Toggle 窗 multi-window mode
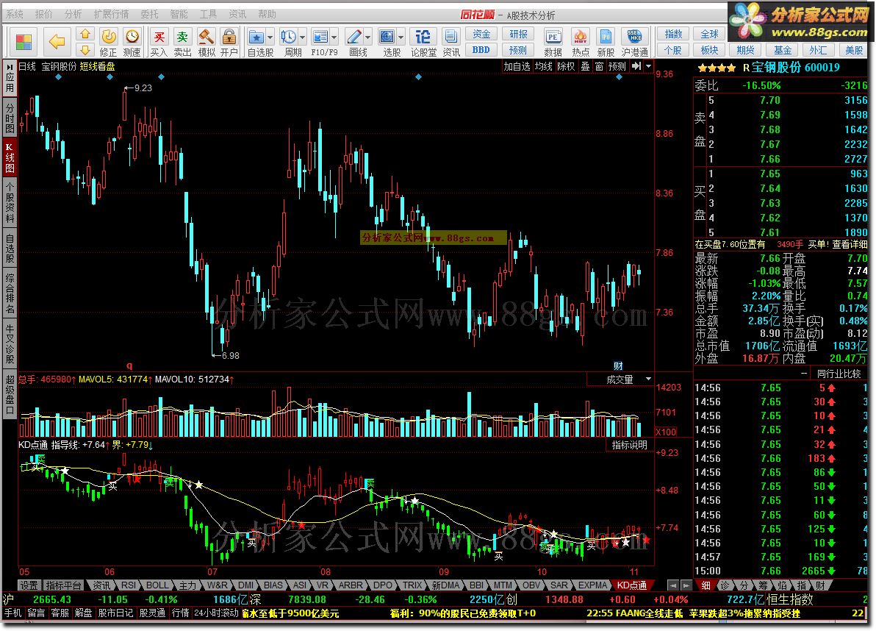This screenshot has height=631, width=876. (599, 66)
